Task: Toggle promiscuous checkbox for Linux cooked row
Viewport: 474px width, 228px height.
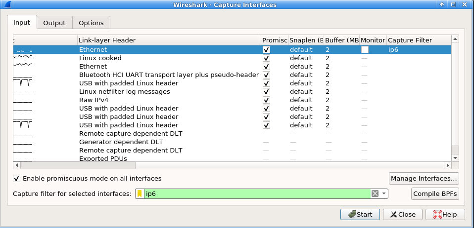Action: click(x=266, y=58)
